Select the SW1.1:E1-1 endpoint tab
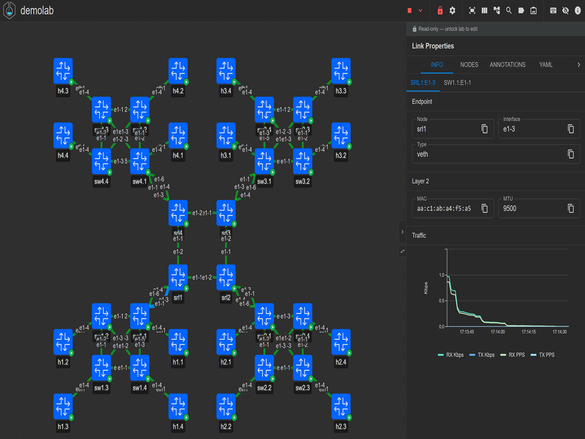Screen dimensions: 585x439 [x=458, y=82]
